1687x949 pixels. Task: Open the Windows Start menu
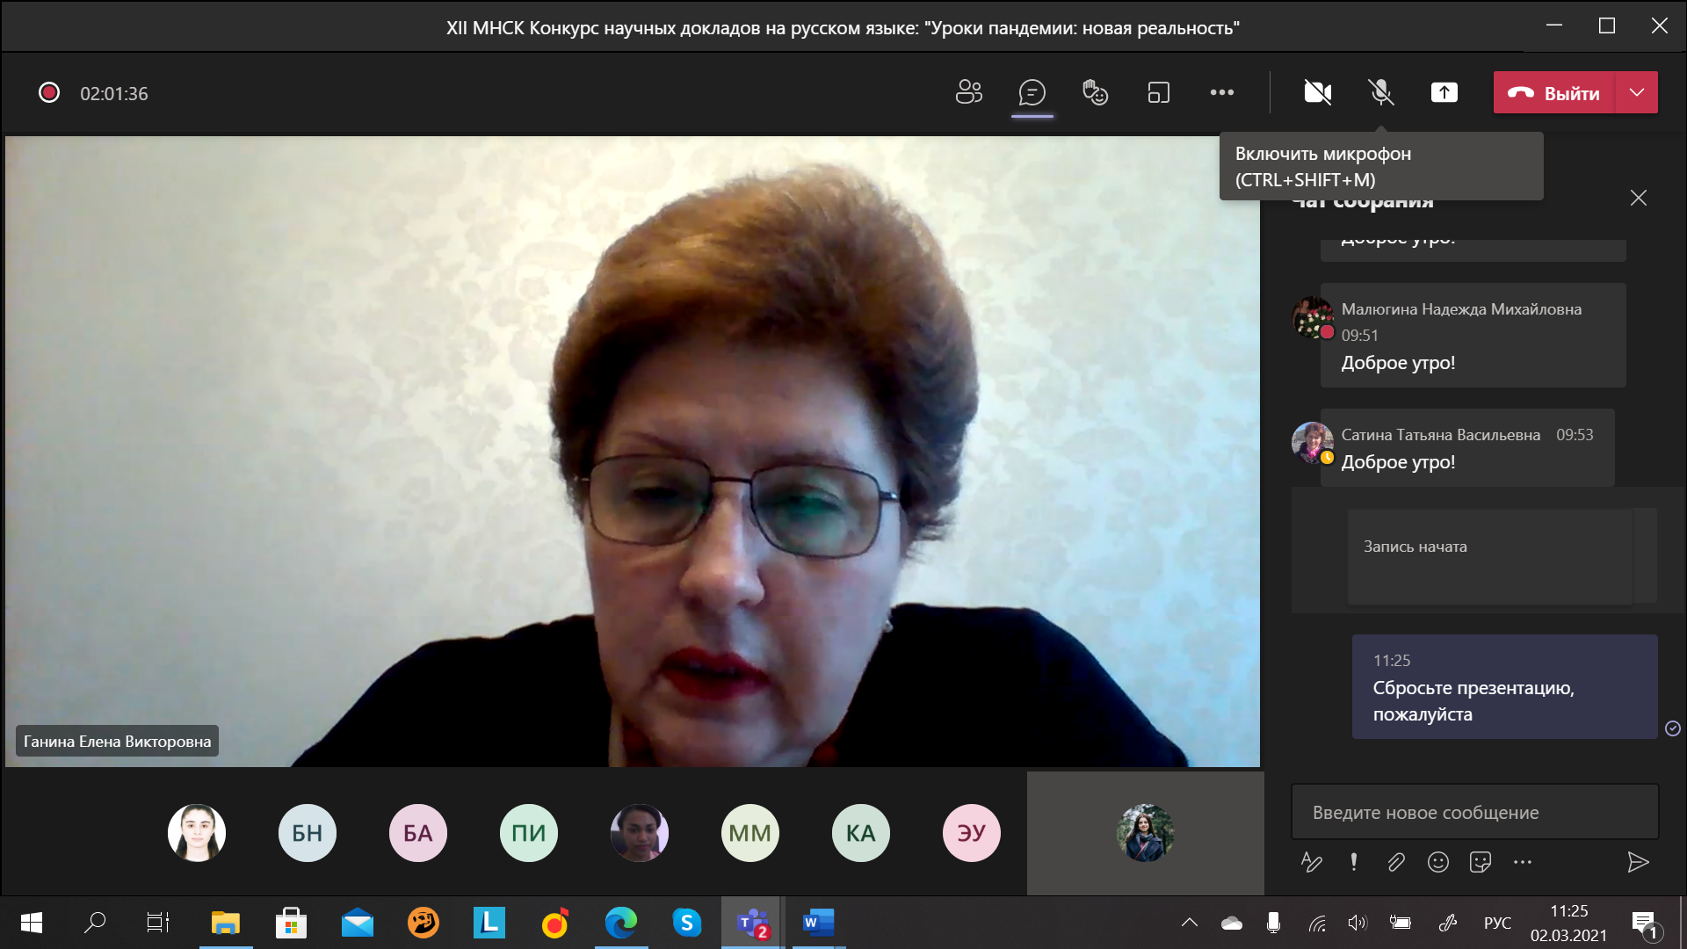(x=32, y=923)
